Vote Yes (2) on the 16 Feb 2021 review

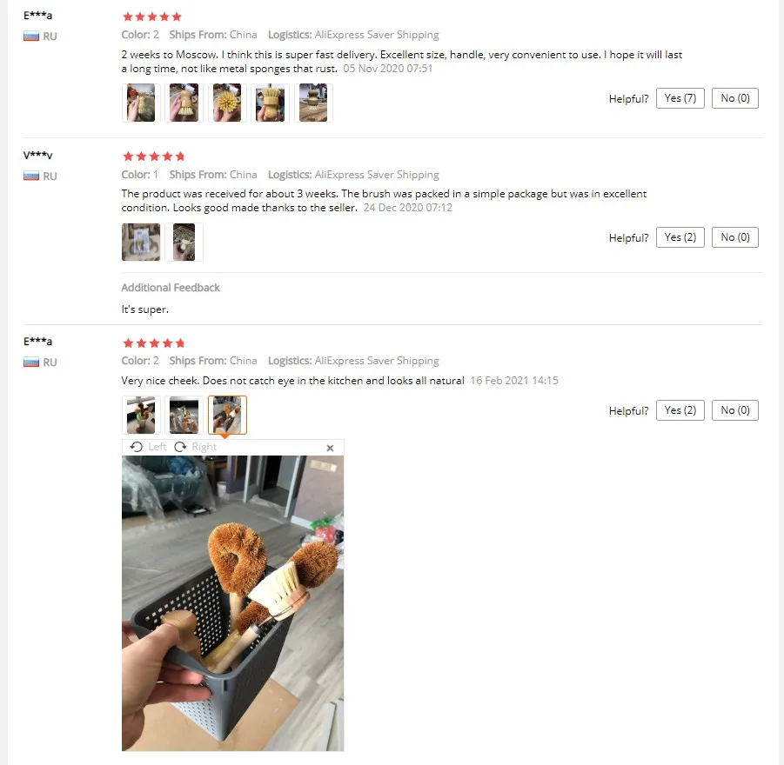click(680, 410)
